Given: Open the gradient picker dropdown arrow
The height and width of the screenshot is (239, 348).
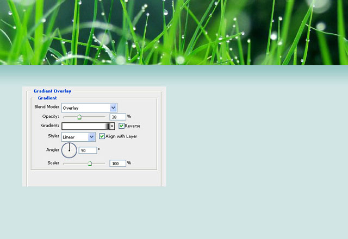Looking at the screenshot, I should pos(113,126).
